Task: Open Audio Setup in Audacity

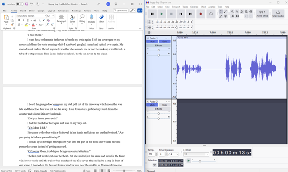Action: point(262,14)
